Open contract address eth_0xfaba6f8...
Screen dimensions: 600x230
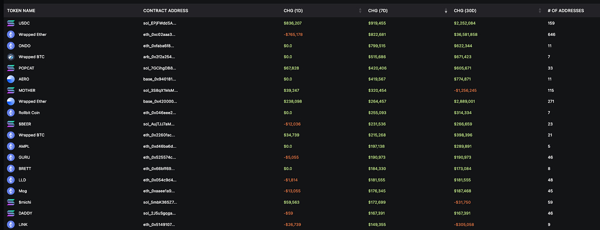159,46
